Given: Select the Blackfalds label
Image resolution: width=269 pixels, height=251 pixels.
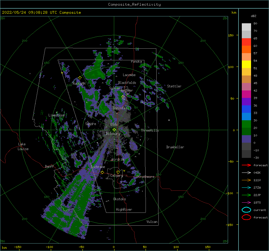Looking at the screenshot, I should (x=127, y=83).
